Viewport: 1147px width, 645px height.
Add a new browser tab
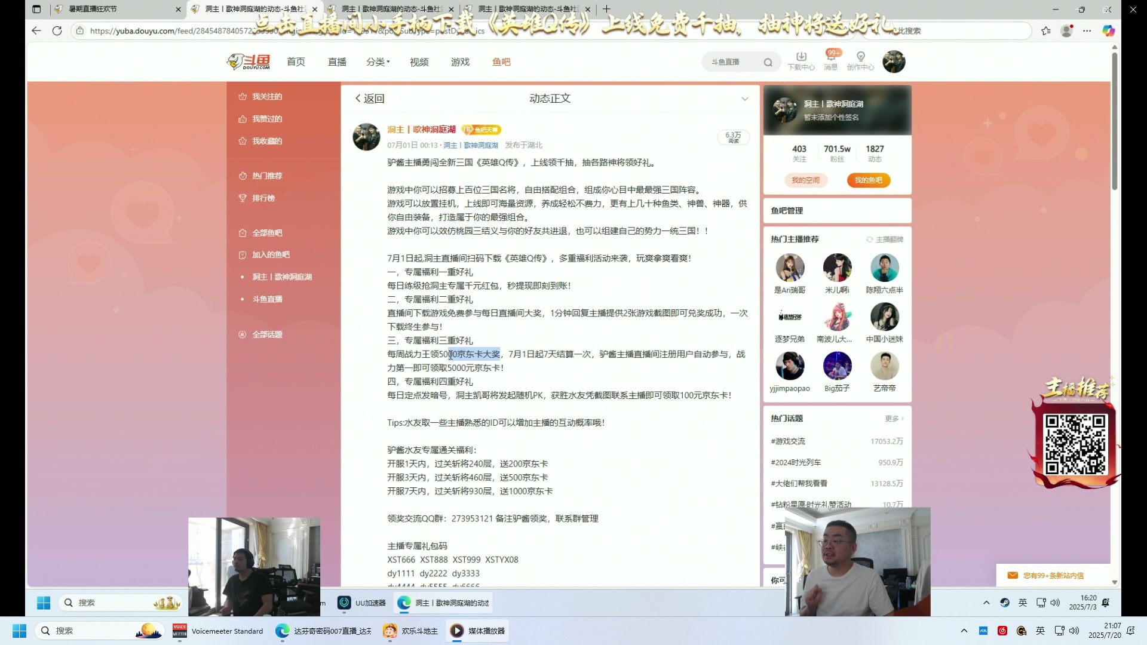point(606,9)
